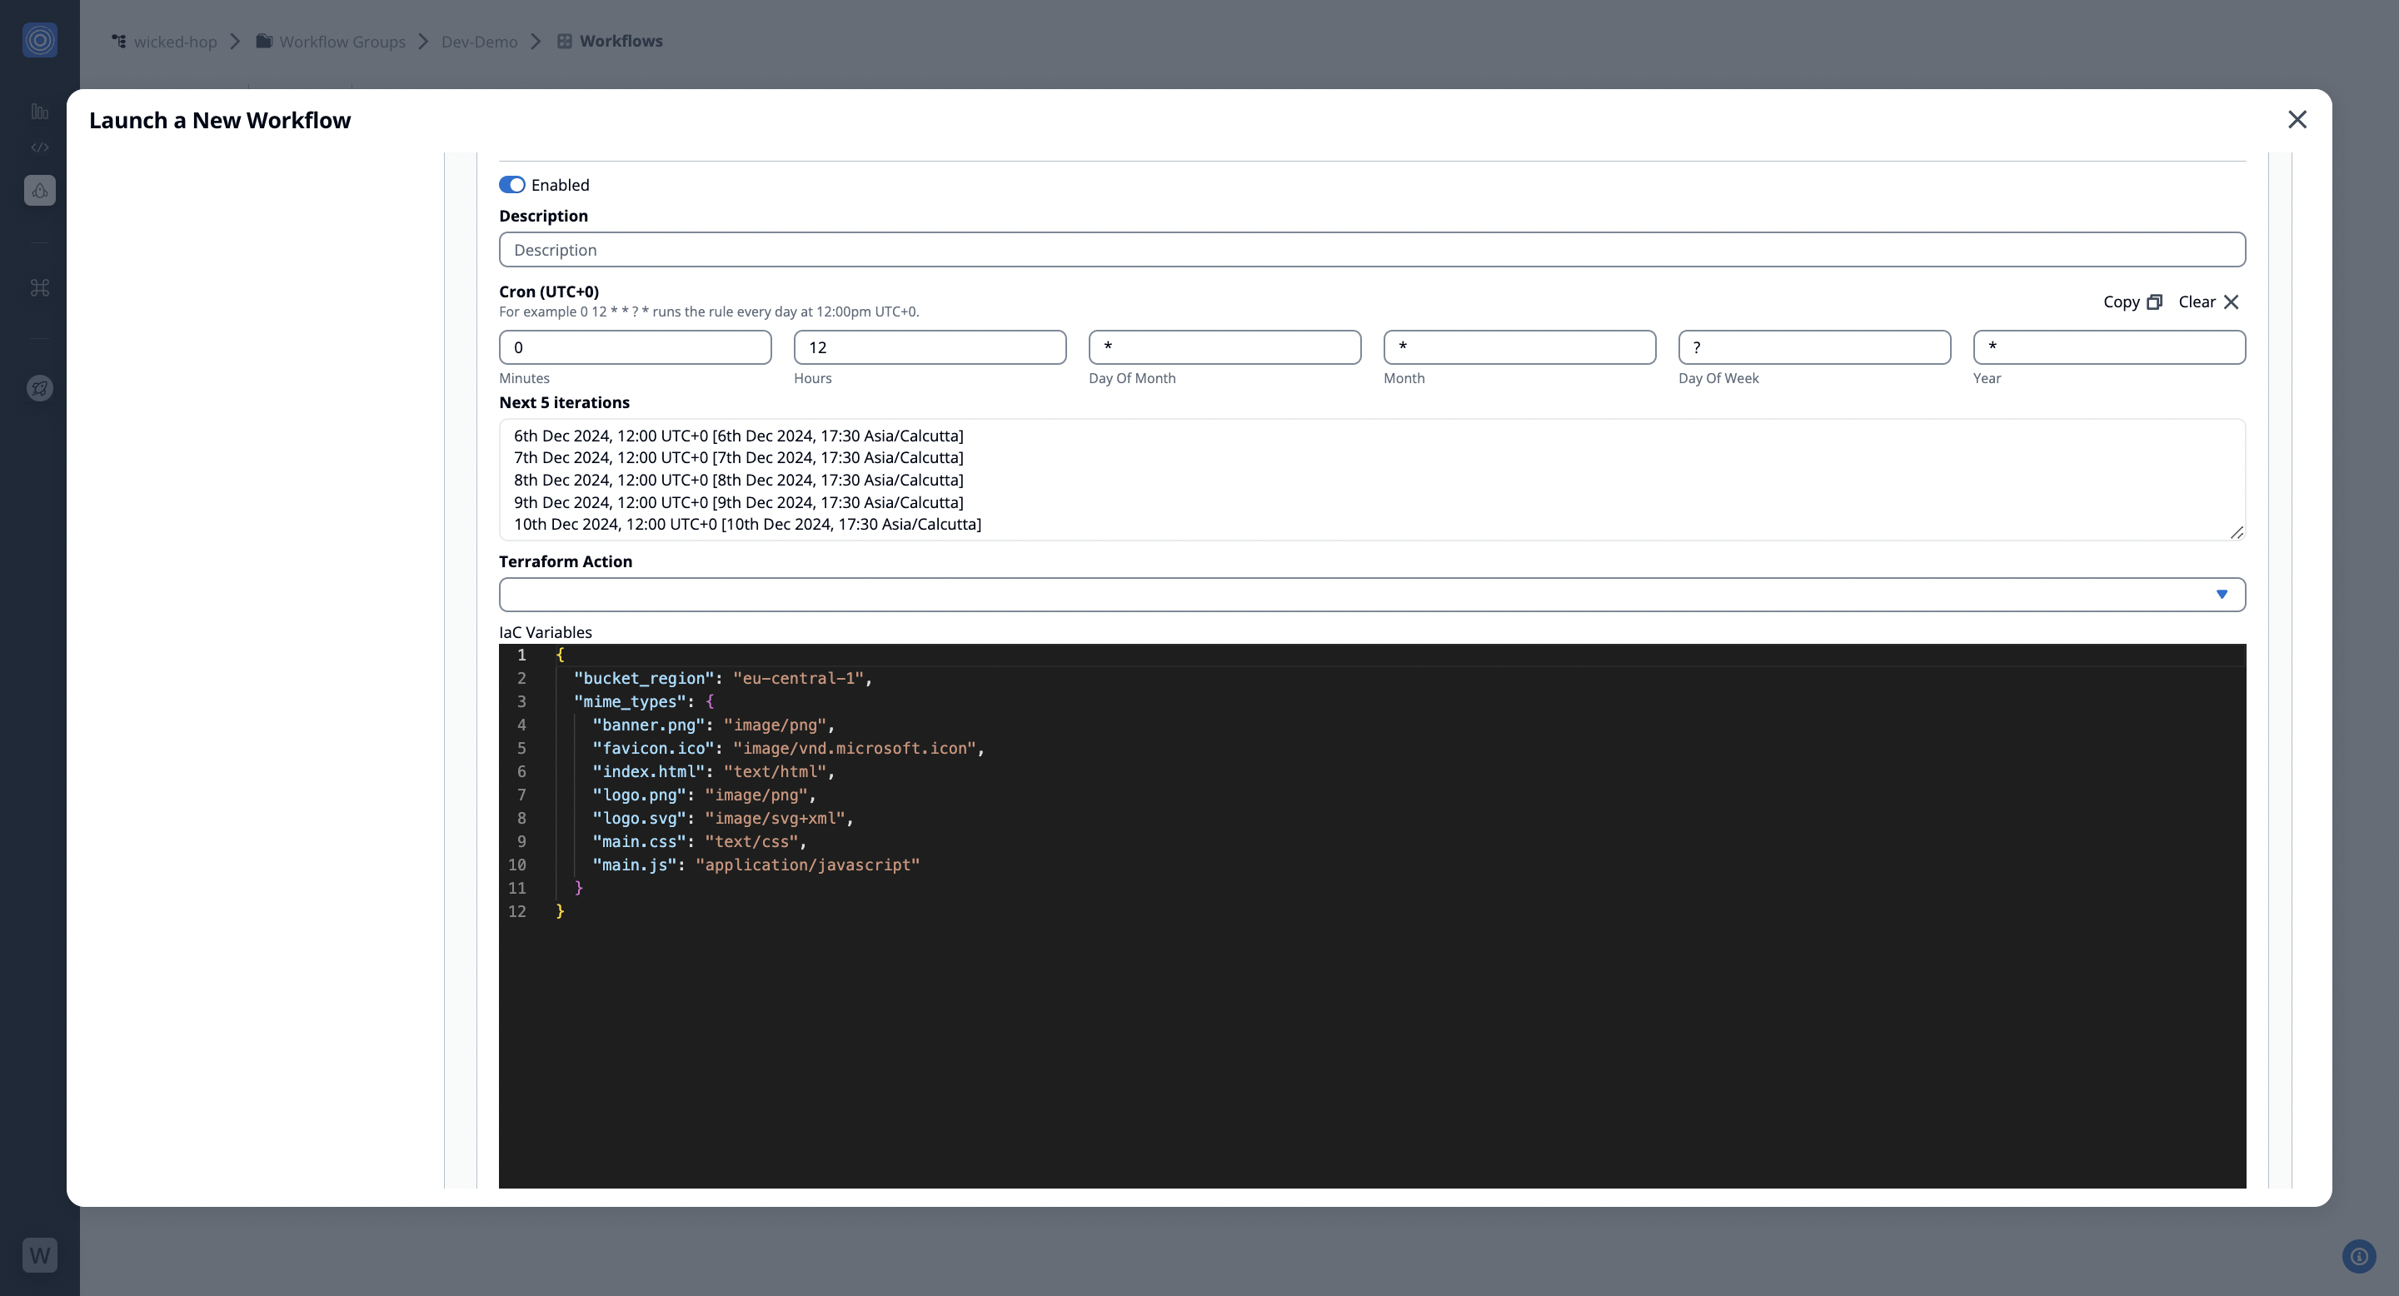Click the Workflow Groups folder icon in breadcrumb
The height and width of the screenshot is (1296, 2399).
(x=263, y=40)
